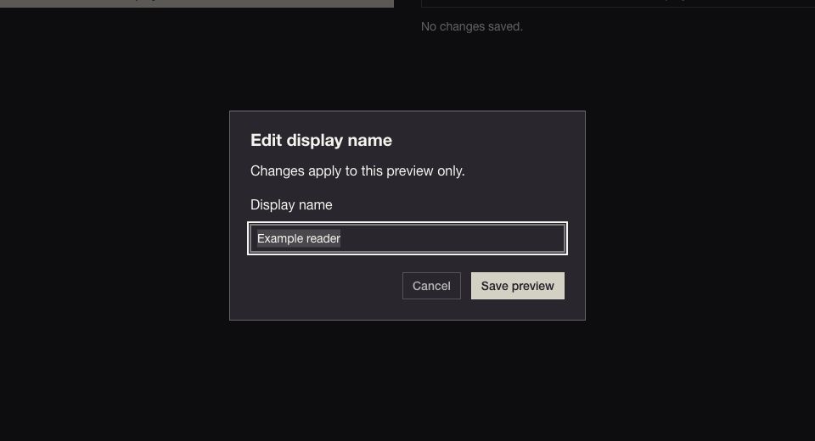Image resolution: width=815 pixels, height=441 pixels.
Task: Click the Save preview button
Action: click(517, 286)
